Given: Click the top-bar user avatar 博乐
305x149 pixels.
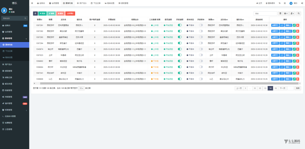Looking at the screenshot, I should click(291, 3).
